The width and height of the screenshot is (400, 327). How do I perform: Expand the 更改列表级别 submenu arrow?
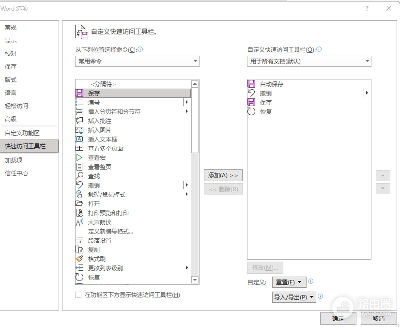coord(187,267)
